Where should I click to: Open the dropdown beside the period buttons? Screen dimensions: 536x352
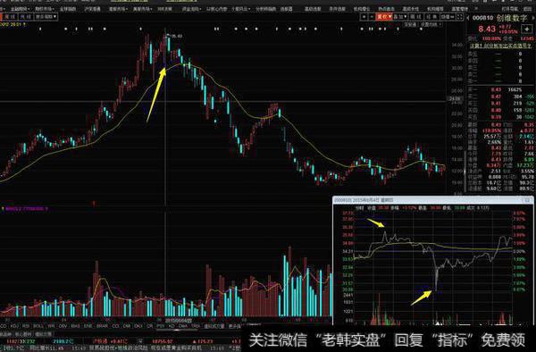pyautogui.click(x=46, y=16)
